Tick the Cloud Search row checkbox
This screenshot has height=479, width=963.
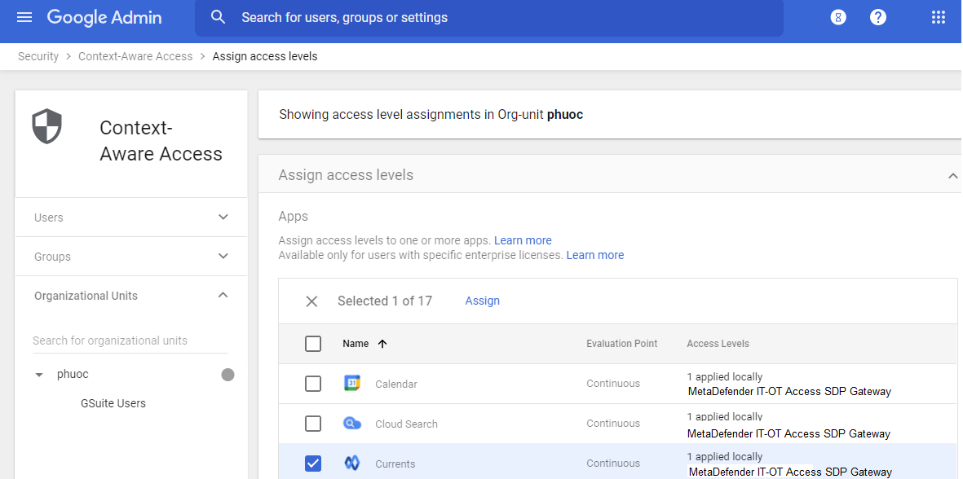point(313,424)
